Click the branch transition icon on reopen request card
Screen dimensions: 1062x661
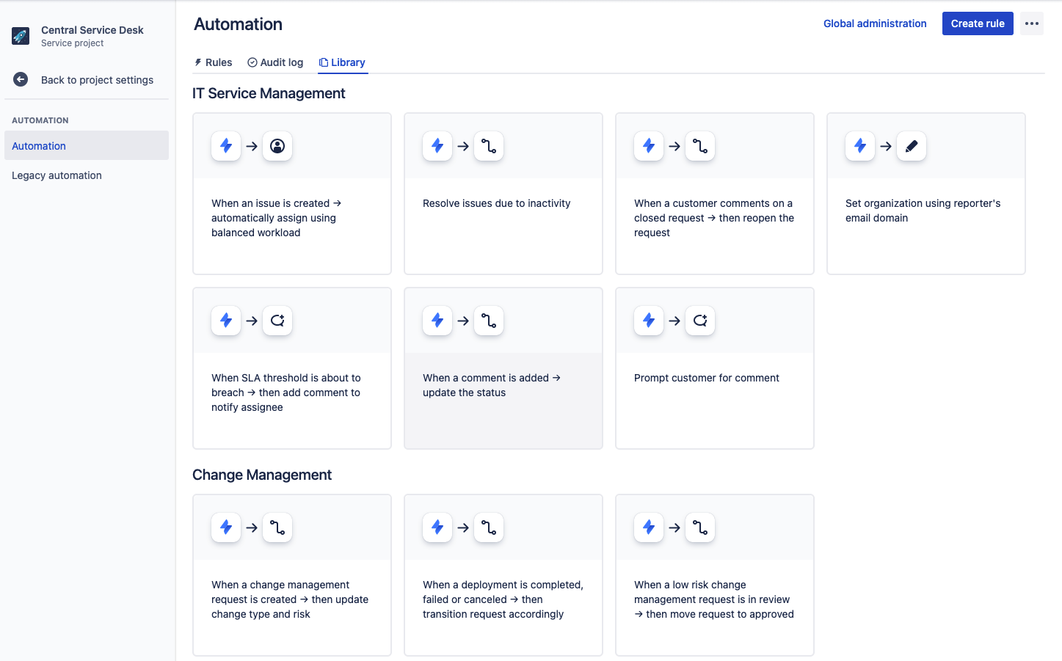[x=700, y=146]
